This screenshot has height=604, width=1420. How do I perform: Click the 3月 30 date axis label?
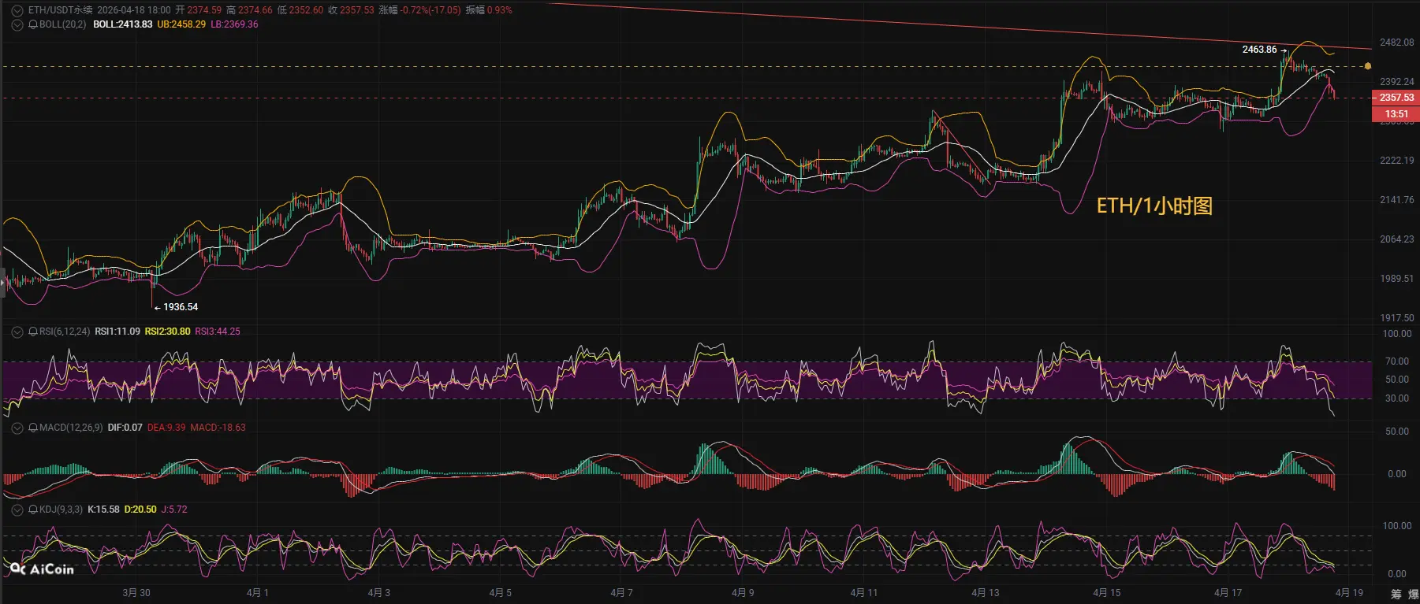(136, 593)
